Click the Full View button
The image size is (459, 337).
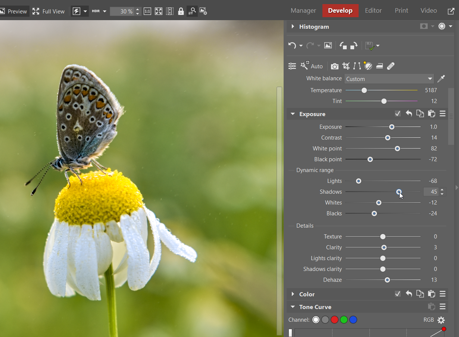49,11
